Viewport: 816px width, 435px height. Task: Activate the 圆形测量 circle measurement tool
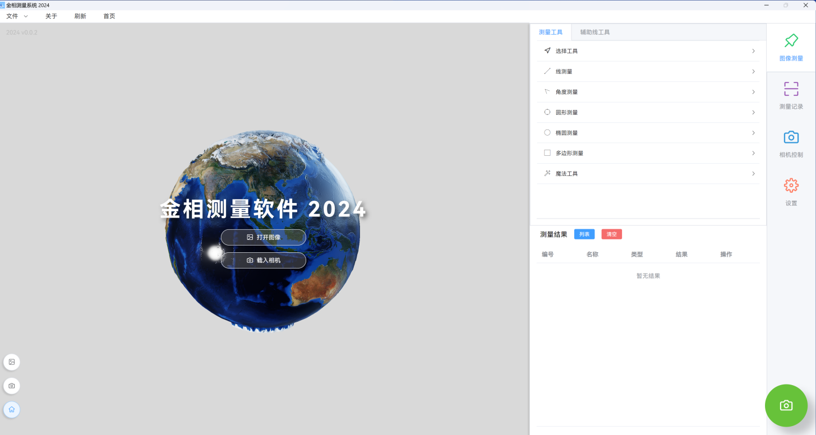[566, 112]
